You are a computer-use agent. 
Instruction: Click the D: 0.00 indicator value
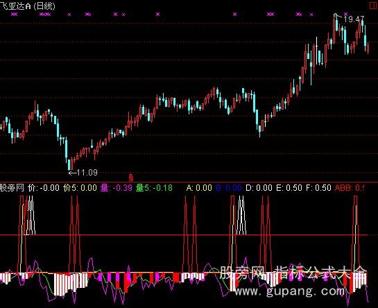click(259, 188)
